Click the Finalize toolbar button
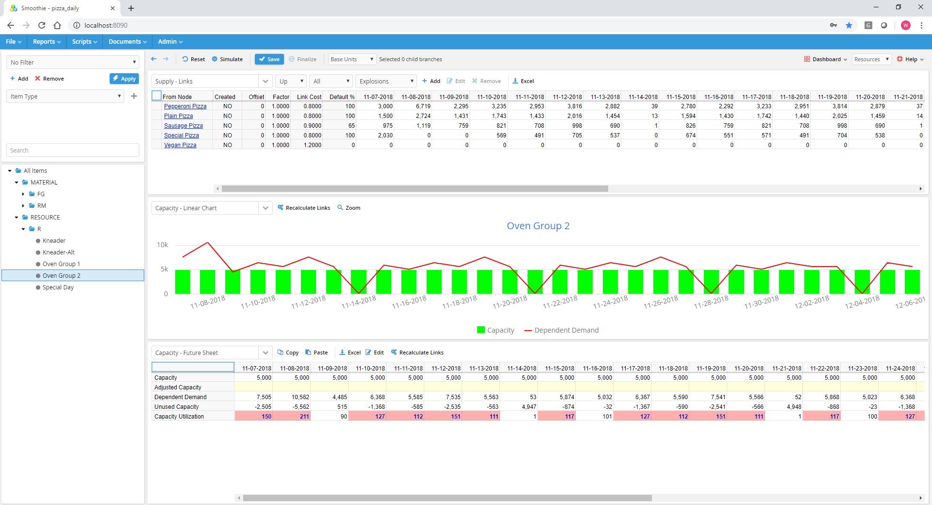The width and height of the screenshot is (932, 505). pyautogui.click(x=302, y=59)
